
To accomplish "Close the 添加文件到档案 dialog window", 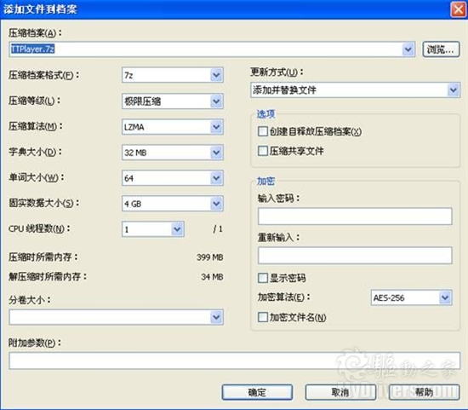I will [458, 9].
